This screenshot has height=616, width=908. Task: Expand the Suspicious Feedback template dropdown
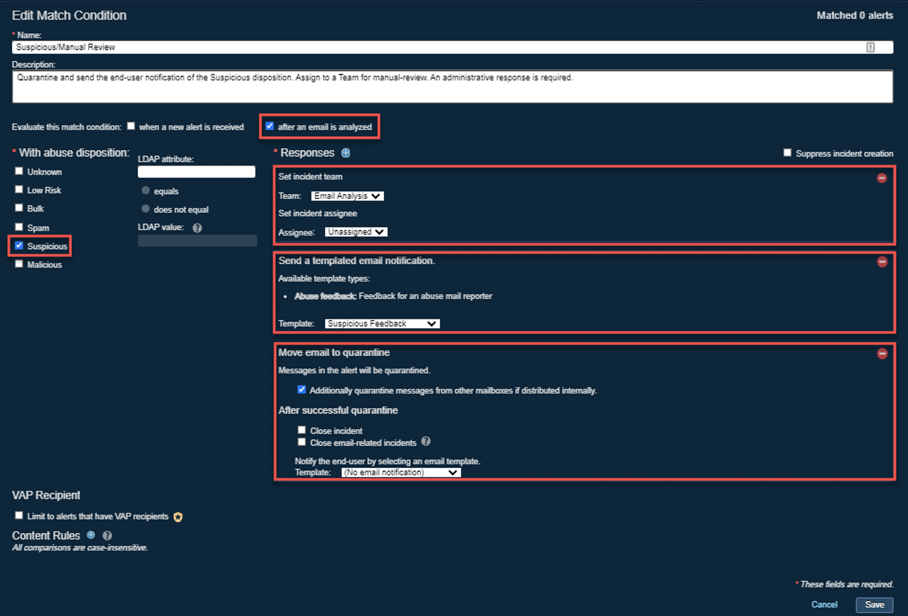click(x=382, y=323)
